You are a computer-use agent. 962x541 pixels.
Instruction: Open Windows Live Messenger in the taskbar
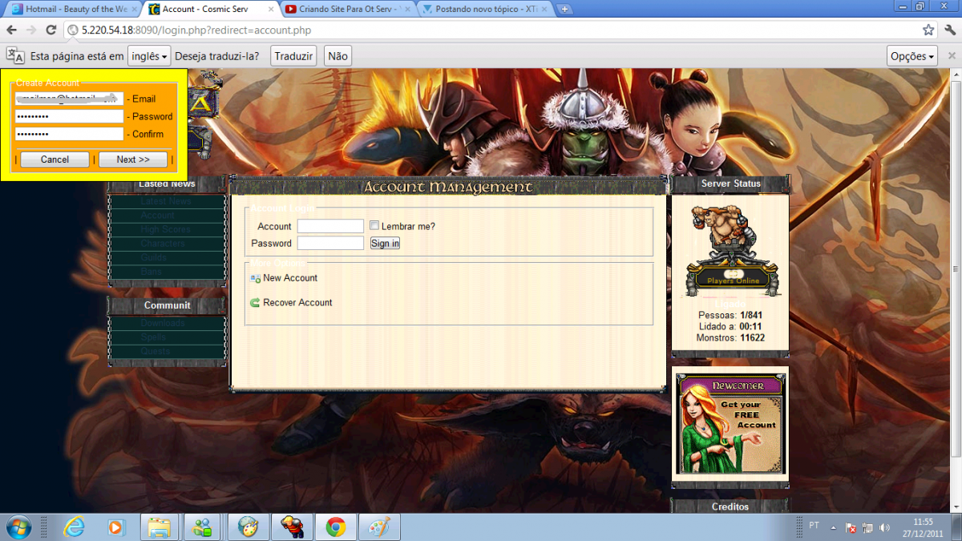click(x=202, y=527)
